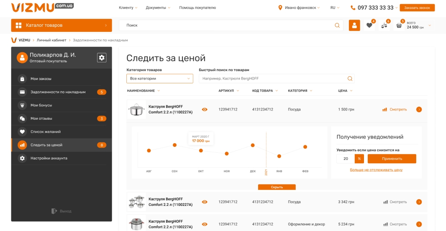Viewport: 446px width, 231px height.
Task: Open Мои бонусы in sidebar
Action: click(62, 105)
